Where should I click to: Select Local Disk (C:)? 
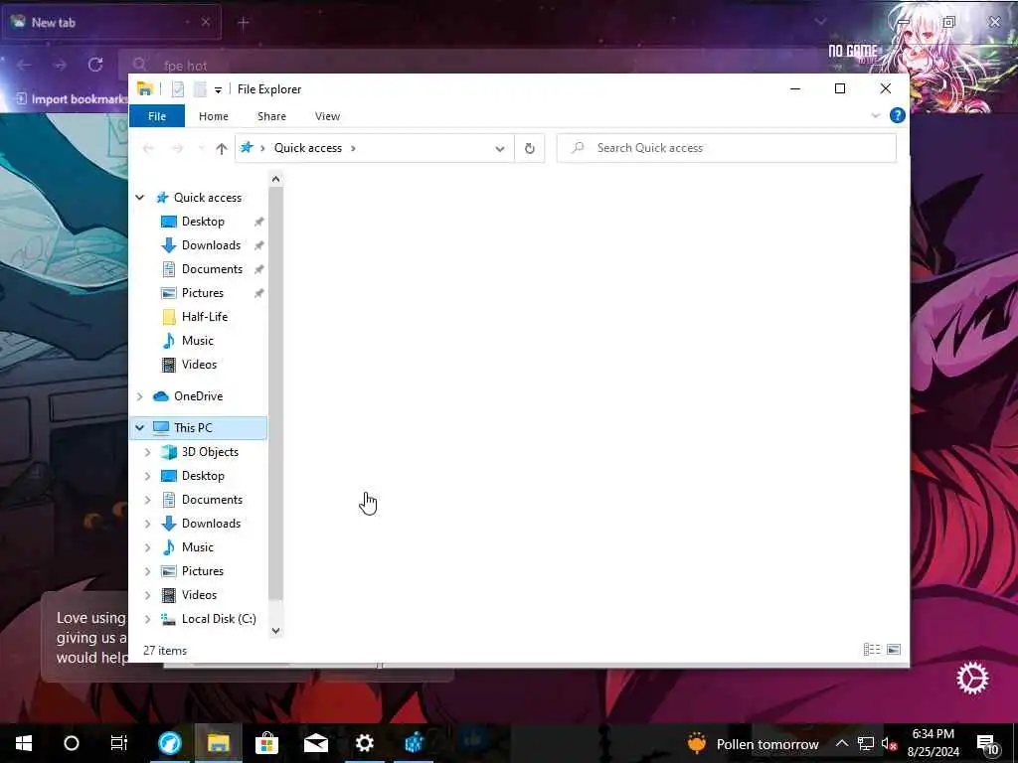pyautogui.click(x=219, y=619)
